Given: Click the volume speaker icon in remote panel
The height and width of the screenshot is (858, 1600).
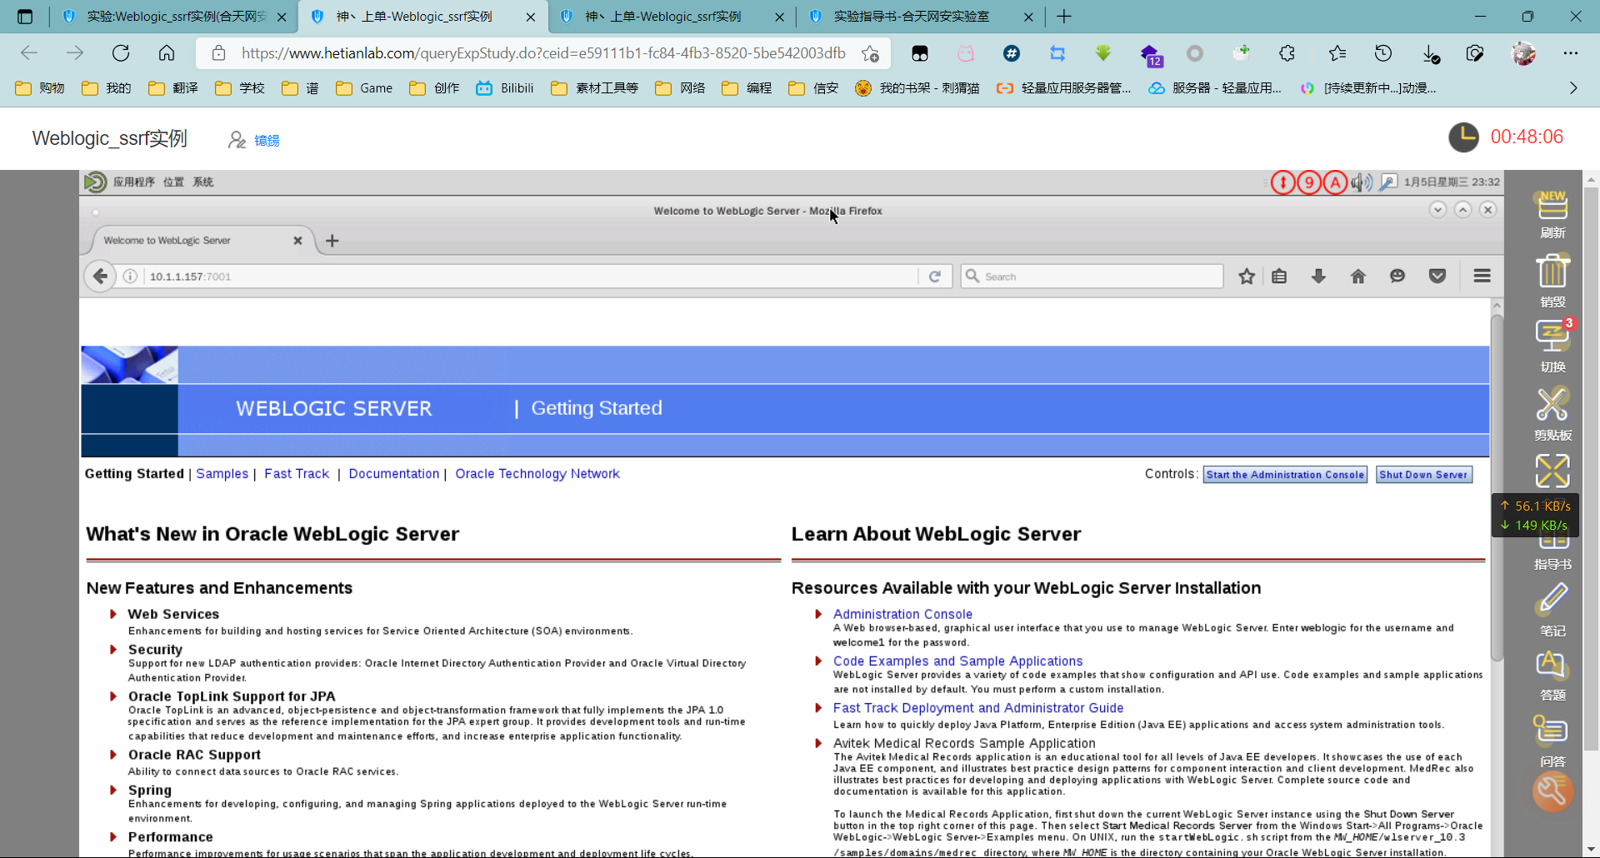Looking at the screenshot, I should (x=1361, y=182).
